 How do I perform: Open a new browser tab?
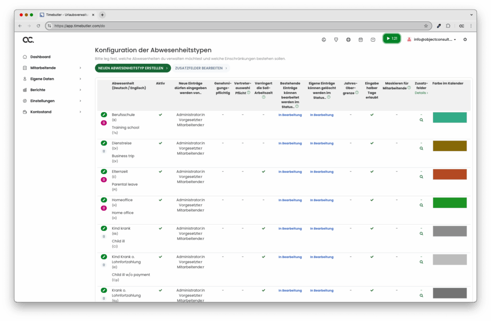pos(103,15)
